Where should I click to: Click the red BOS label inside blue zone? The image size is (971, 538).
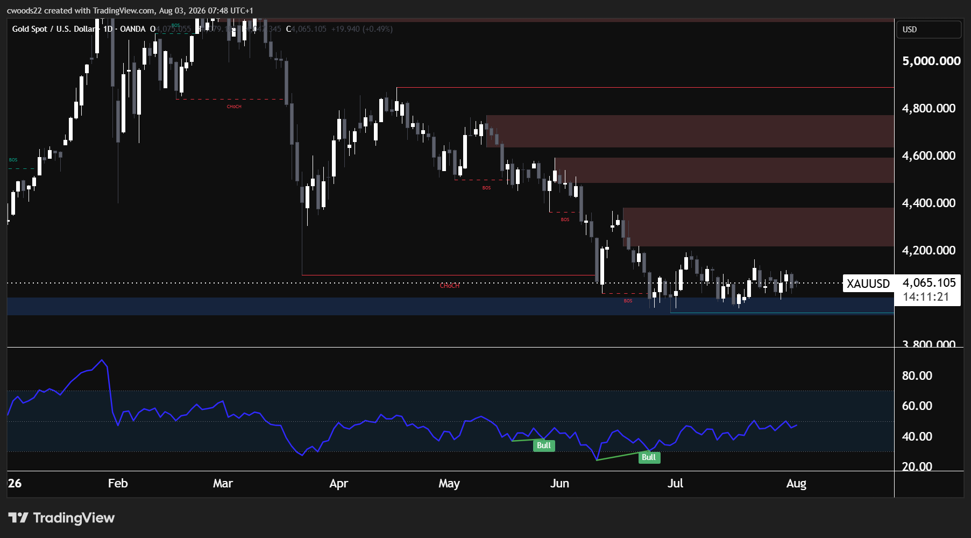point(628,301)
